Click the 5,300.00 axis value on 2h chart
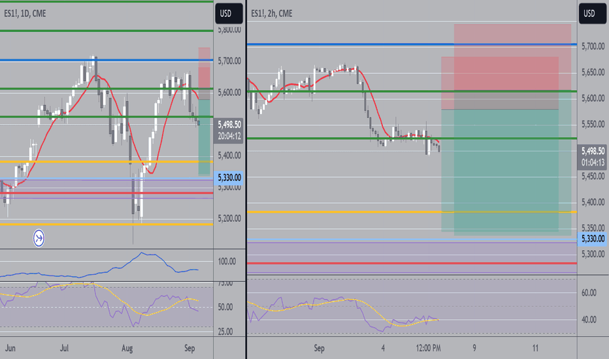This screenshot has height=359, width=609. 593,254
